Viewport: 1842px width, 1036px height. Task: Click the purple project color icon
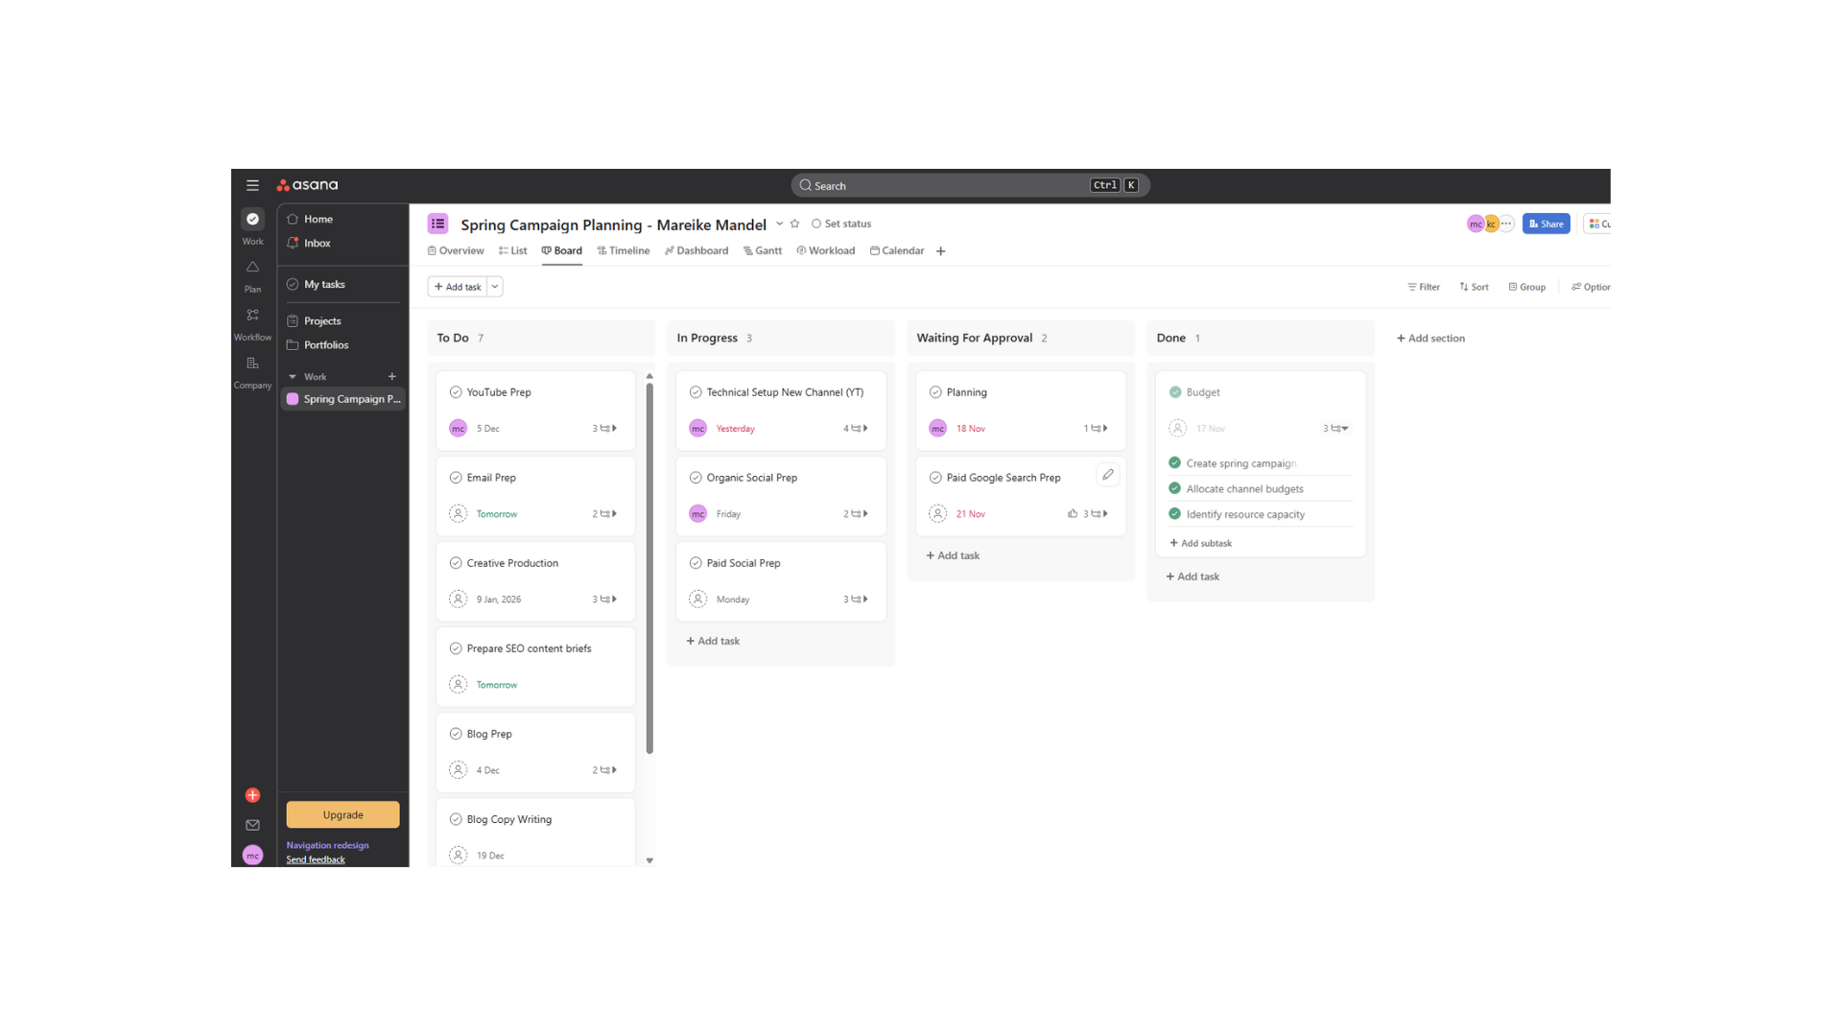(437, 224)
